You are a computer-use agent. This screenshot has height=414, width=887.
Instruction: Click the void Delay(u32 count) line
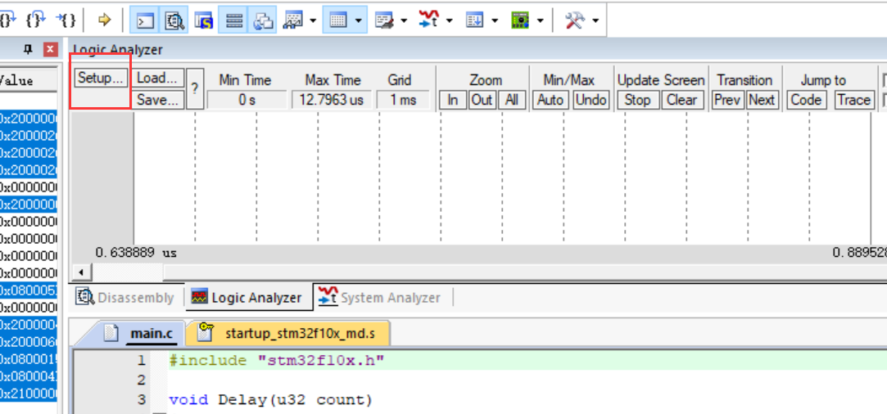coord(271,400)
